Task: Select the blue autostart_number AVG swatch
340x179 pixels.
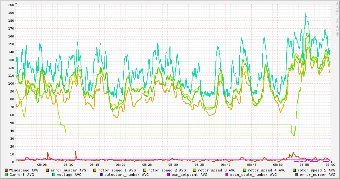Action: tap(101, 175)
